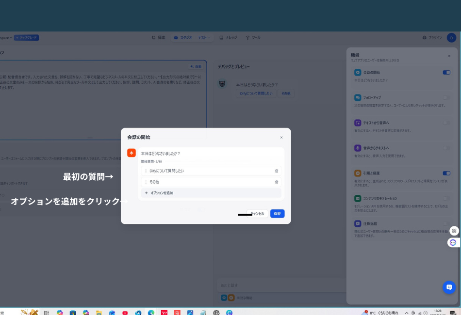This screenshot has width=461, height=315.
Task: Disable the 会話の開始 toggle
Action: click(x=447, y=72)
